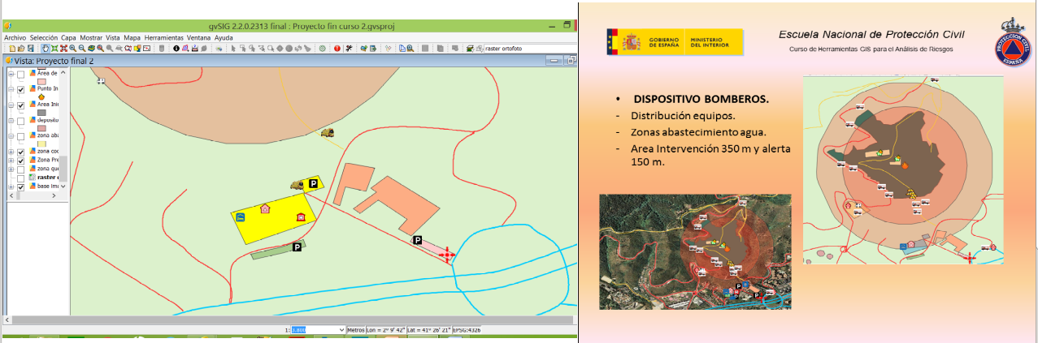Click the Open project folder icon
The width and height of the screenshot is (1038, 343).
[x=21, y=49]
